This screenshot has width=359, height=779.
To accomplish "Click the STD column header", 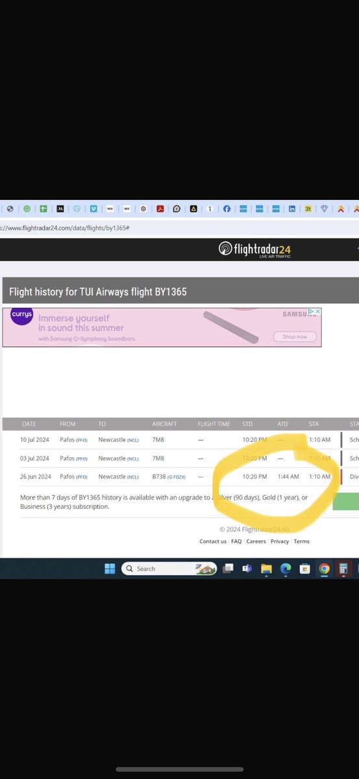I will click(x=248, y=424).
